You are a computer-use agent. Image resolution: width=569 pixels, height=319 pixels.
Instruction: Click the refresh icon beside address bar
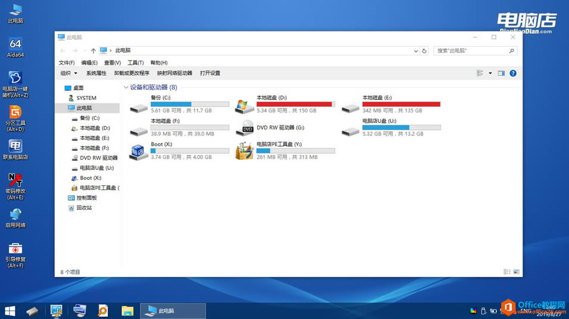click(424, 50)
